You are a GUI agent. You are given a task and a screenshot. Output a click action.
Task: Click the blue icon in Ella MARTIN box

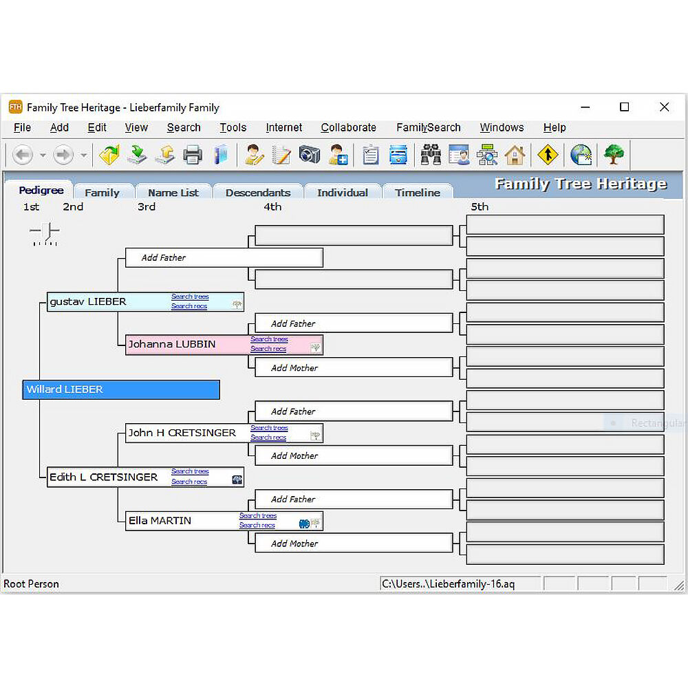click(x=304, y=524)
